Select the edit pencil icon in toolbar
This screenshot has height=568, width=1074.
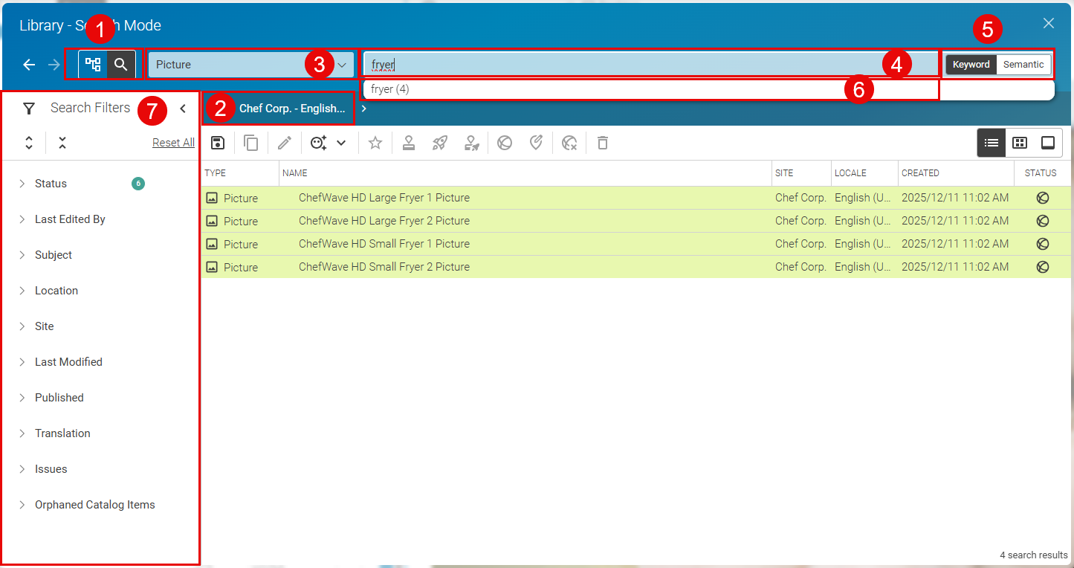pyautogui.click(x=284, y=142)
